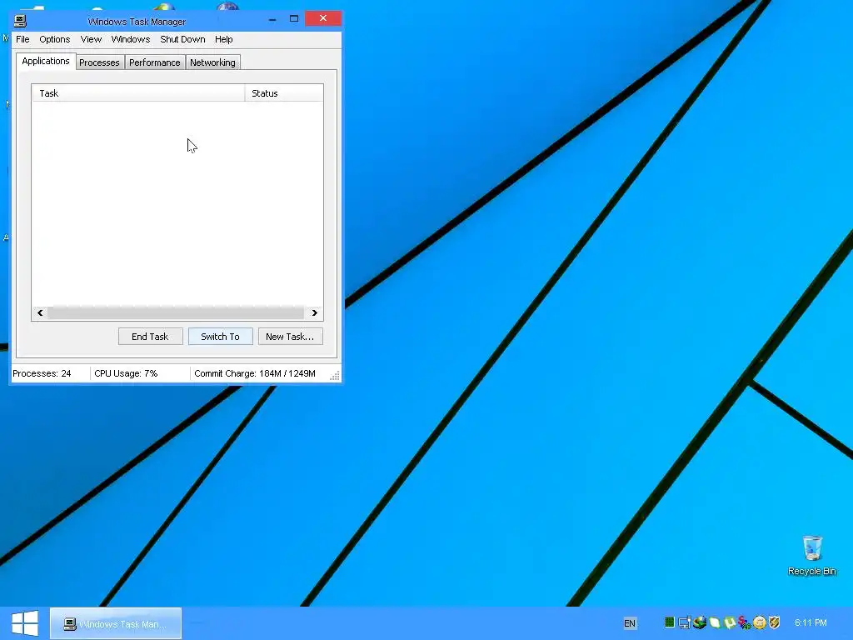Open the uTorrent tray icon
This screenshot has height=640, width=853.
tap(730, 622)
